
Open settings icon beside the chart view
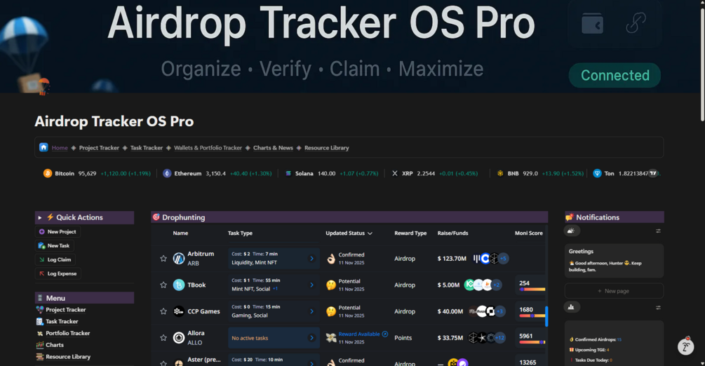(x=658, y=308)
